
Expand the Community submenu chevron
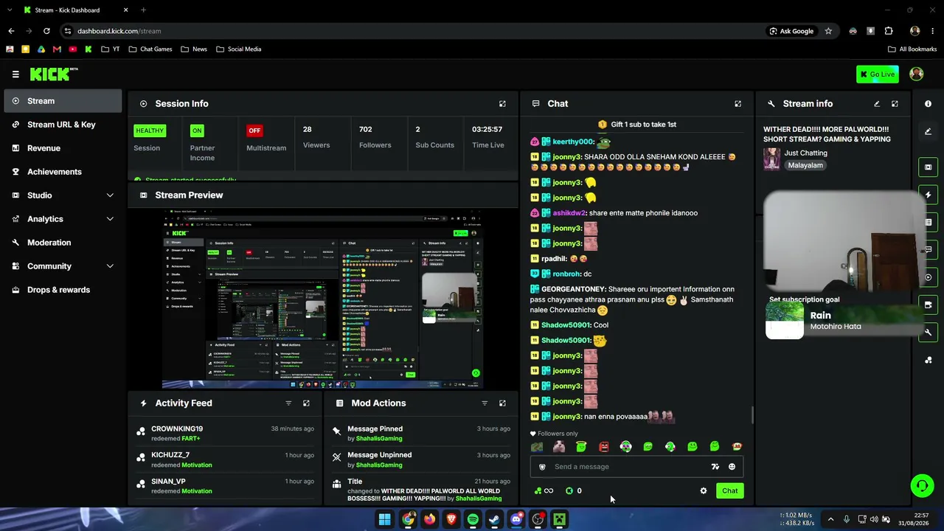coord(110,266)
